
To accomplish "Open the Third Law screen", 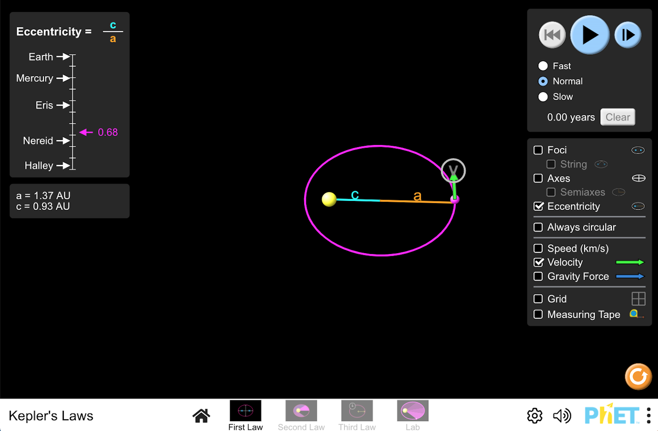I will pyautogui.click(x=357, y=410).
